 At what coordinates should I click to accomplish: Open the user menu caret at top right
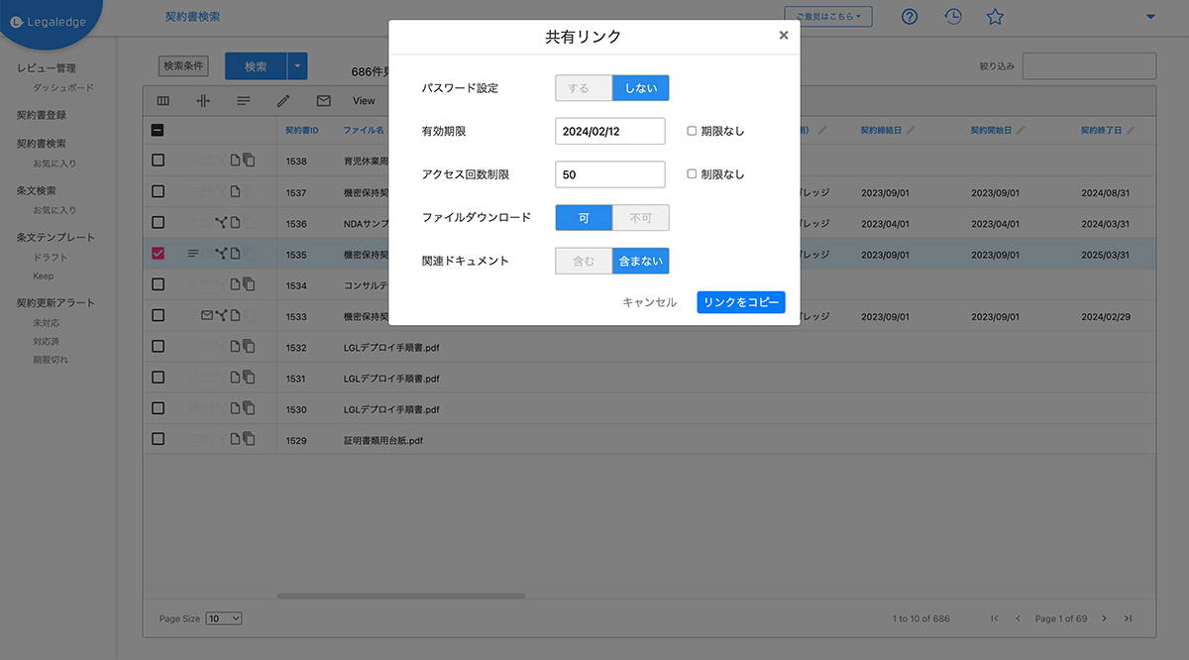point(1150,17)
